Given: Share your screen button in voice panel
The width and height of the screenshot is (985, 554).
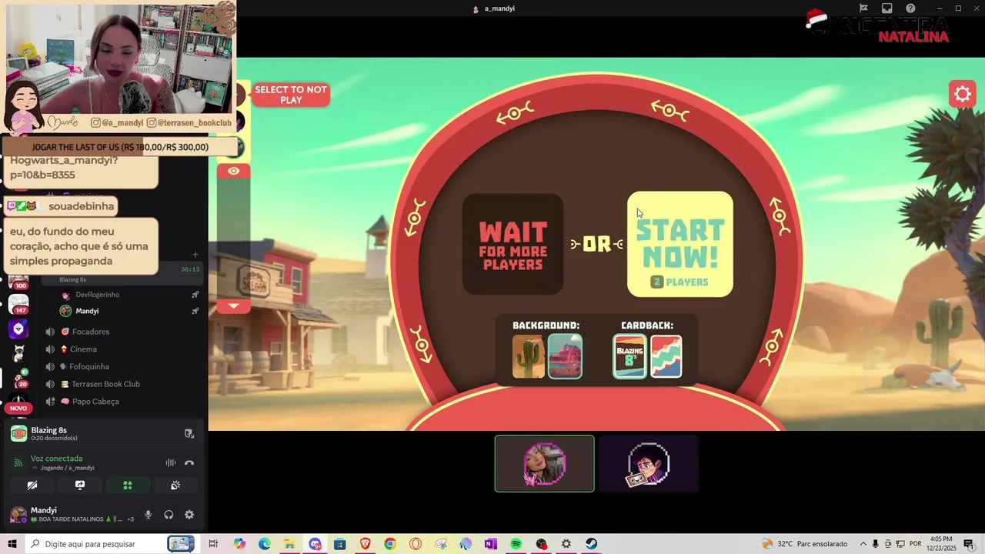Looking at the screenshot, I should coord(80,486).
